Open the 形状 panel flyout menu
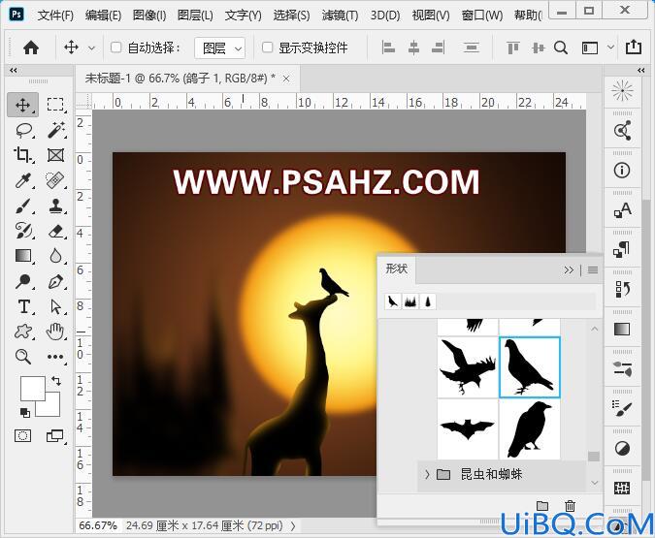655x538 pixels. (x=592, y=270)
